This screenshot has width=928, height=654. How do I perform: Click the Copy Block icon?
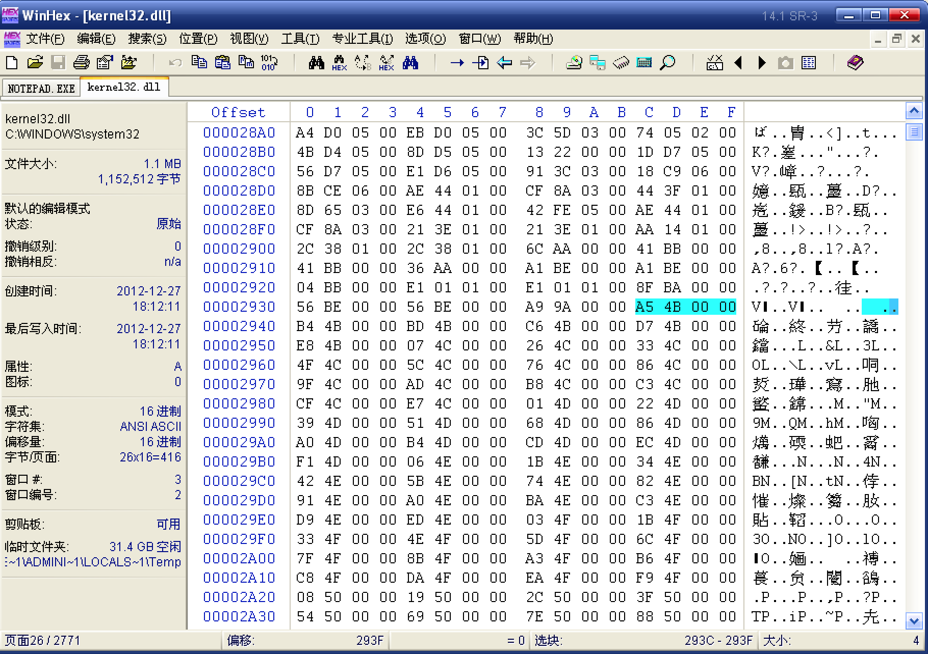(199, 63)
